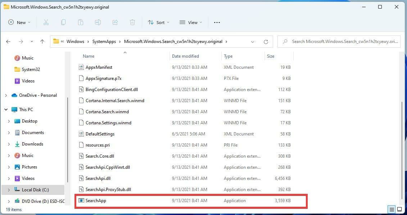Open the View dropdown
The height and width of the screenshot is (215, 407).
[190, 22]
